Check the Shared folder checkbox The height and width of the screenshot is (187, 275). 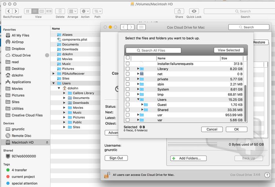click(x=128, y=110)
